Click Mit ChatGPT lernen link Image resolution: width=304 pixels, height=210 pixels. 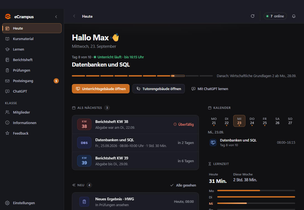click(210, 89)
